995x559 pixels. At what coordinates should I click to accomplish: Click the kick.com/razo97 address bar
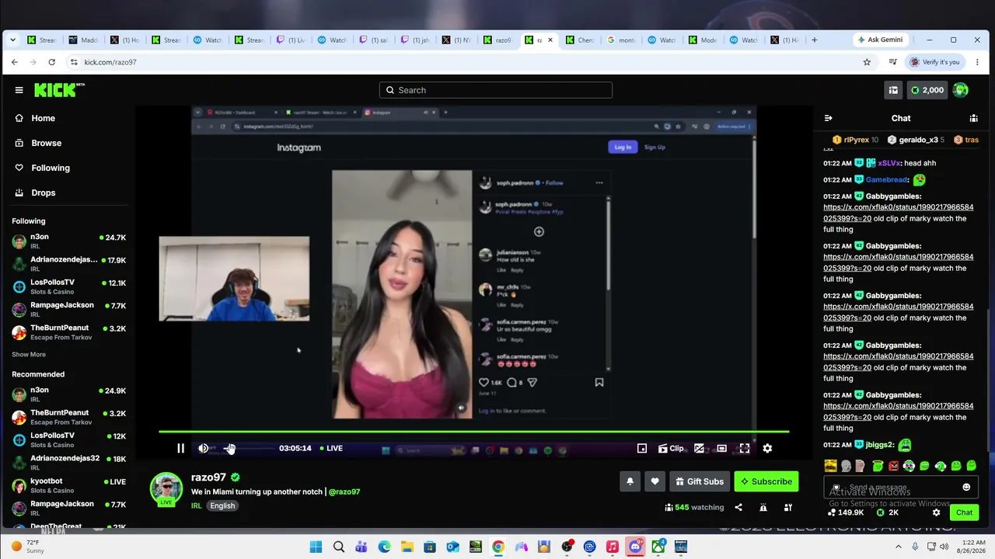coord(466,62)
